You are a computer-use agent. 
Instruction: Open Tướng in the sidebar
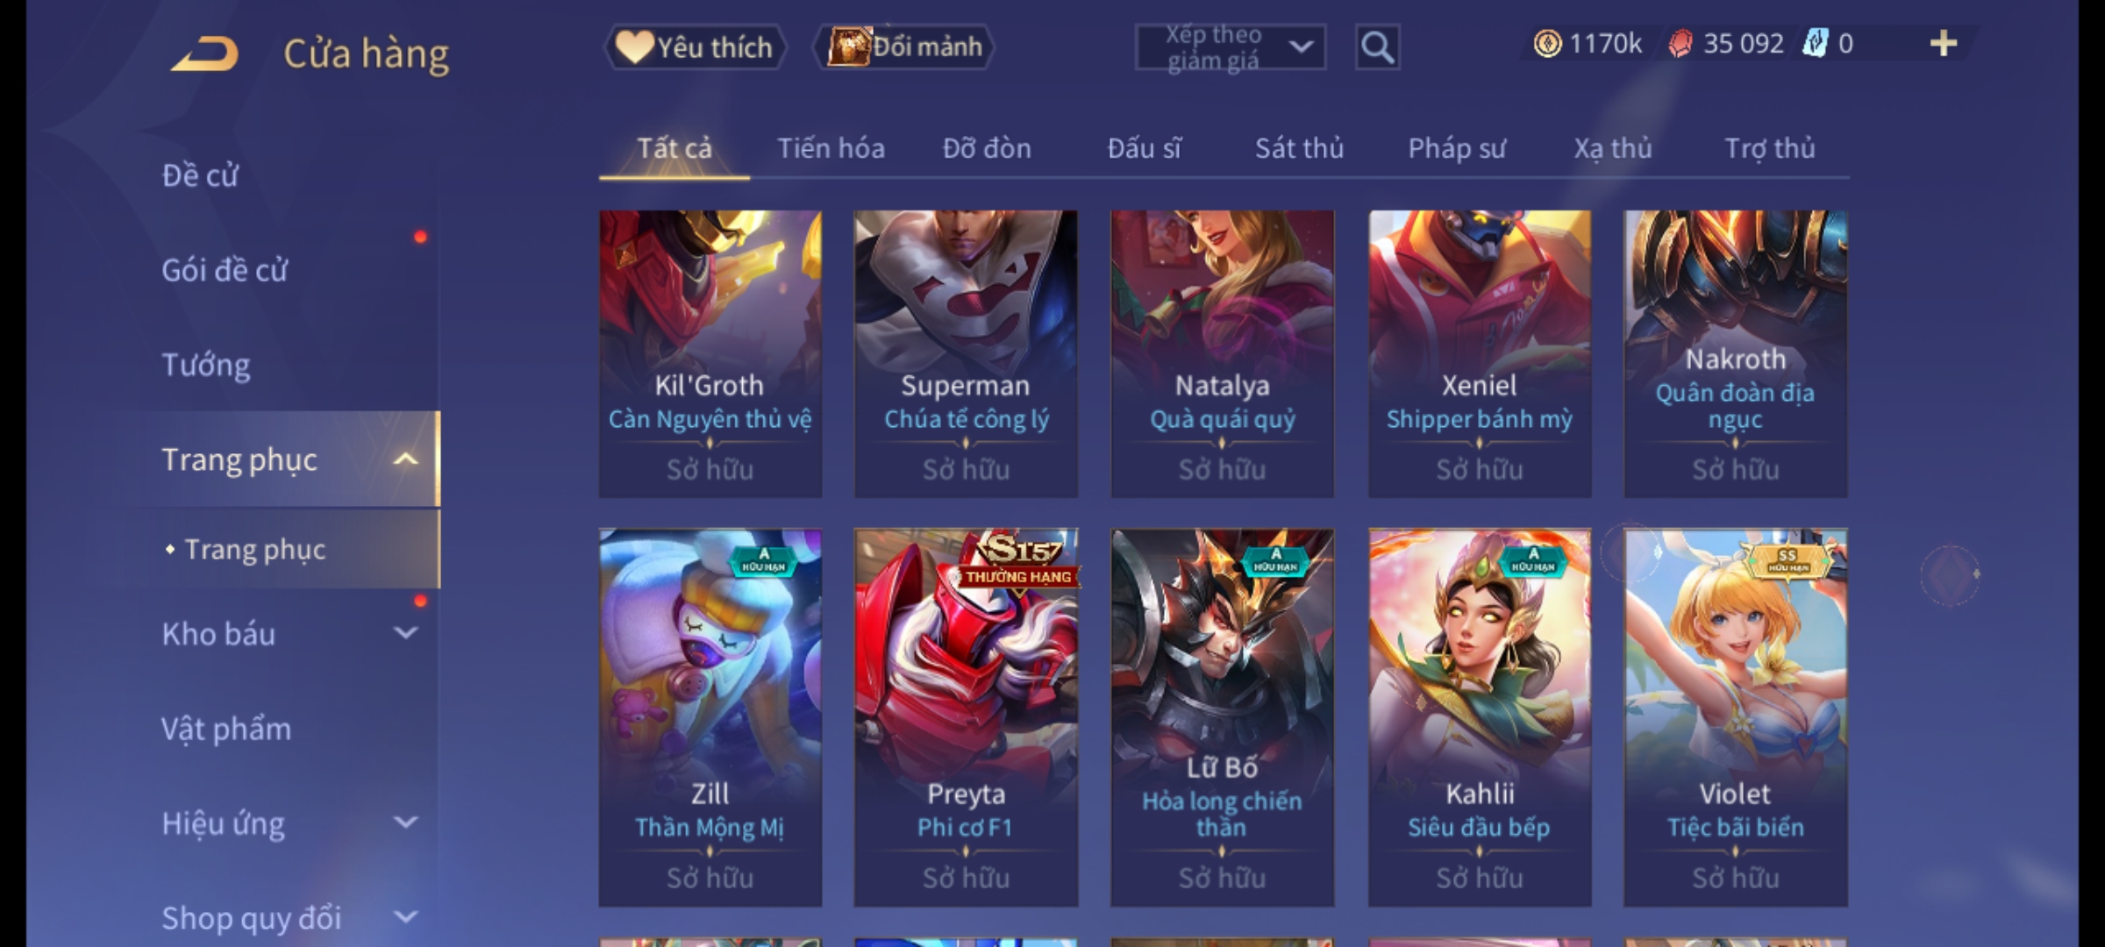(x=206, y=365)
